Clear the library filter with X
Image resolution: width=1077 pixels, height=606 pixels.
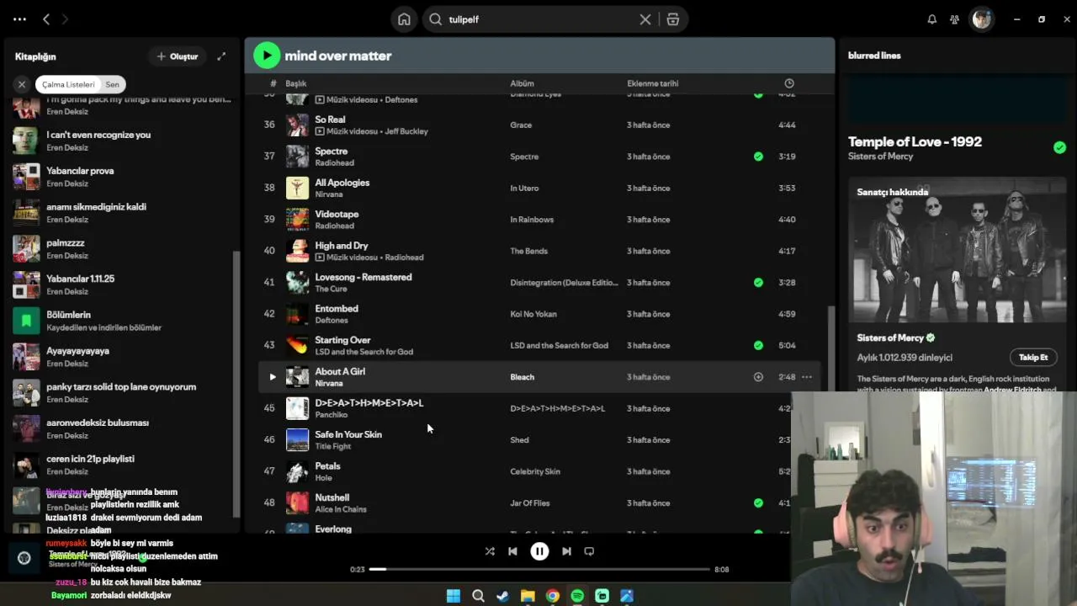pos(22,84)
